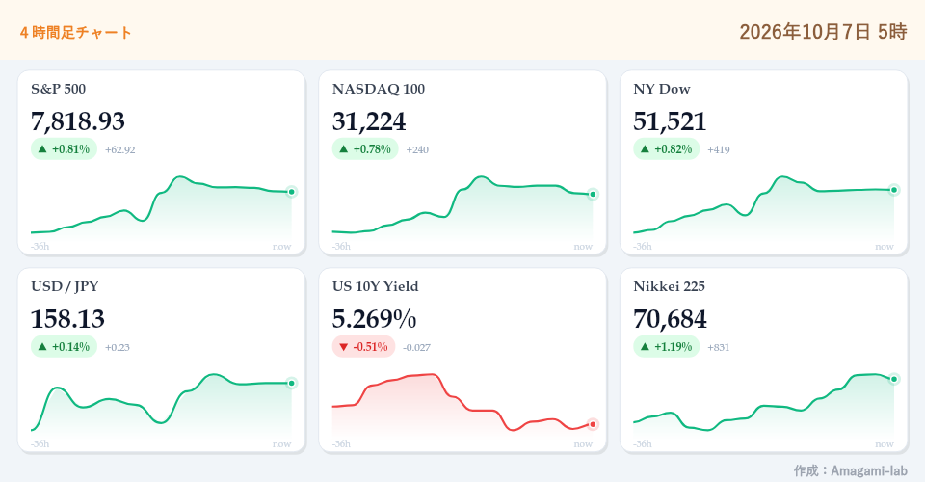
Task: Click the Nikkei 225 sparkline chart
Action: 764,405
